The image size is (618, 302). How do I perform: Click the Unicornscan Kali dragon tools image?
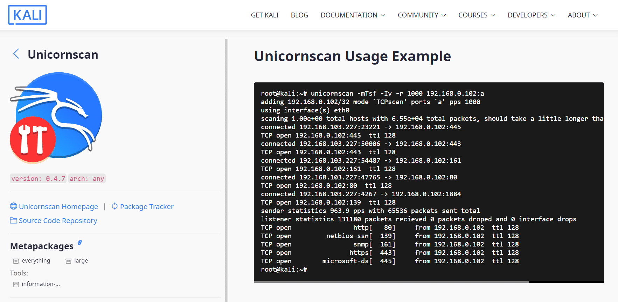pyautogui.click(x=56, y=118)
